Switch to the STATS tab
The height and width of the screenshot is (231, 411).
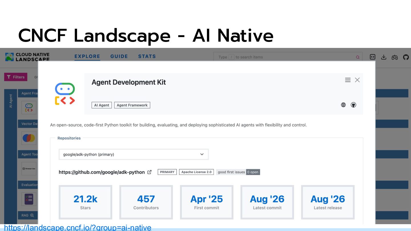pos(147,56)
